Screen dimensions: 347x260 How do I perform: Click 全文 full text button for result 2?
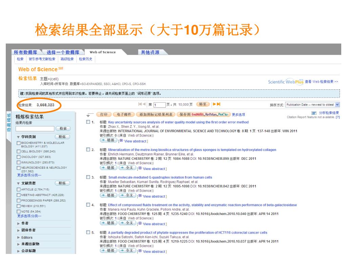click(x=127, y=168)
